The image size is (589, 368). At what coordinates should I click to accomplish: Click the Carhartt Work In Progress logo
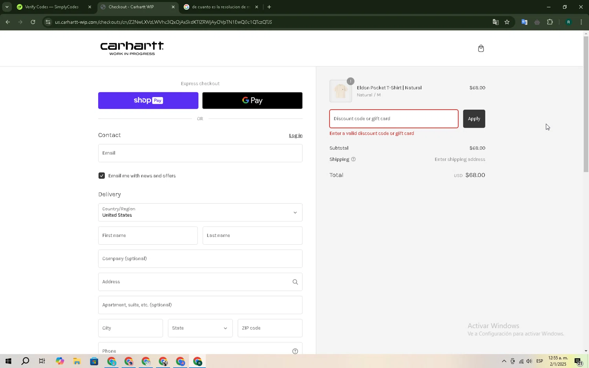[132, 48]
